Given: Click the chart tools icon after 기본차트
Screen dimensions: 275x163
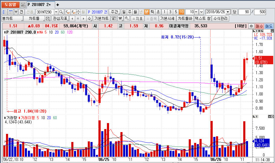Looking at the screenshot, I should 114,19.
